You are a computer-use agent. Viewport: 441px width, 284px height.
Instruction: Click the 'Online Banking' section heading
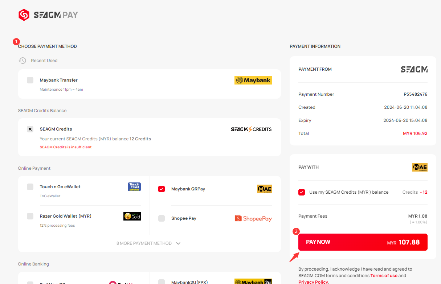pyautogui.click(x=33, y=264)
